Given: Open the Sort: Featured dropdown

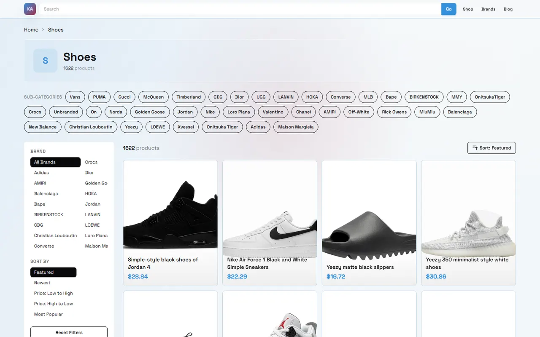Looking at the screenshot, I should [x=491, y=148].
